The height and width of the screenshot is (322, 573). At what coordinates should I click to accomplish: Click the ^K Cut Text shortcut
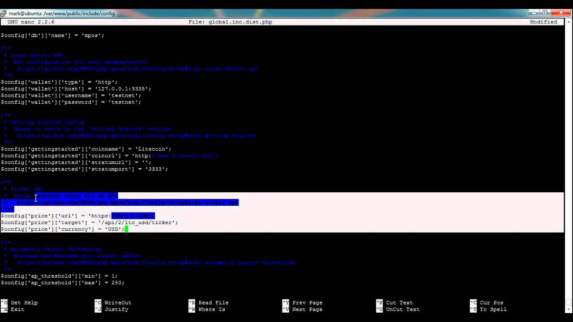395,303
